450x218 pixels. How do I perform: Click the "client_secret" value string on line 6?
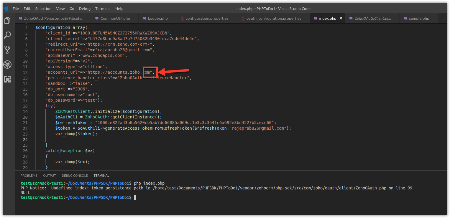click(x=144, y=39)
